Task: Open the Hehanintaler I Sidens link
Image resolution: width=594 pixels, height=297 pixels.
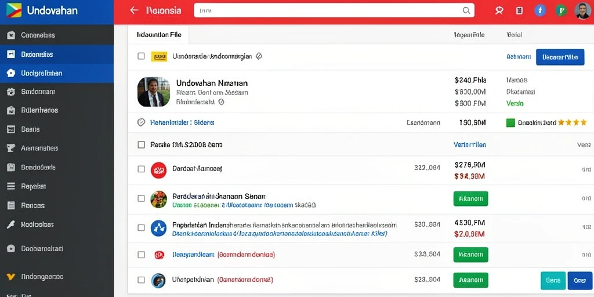Action: 182,123
